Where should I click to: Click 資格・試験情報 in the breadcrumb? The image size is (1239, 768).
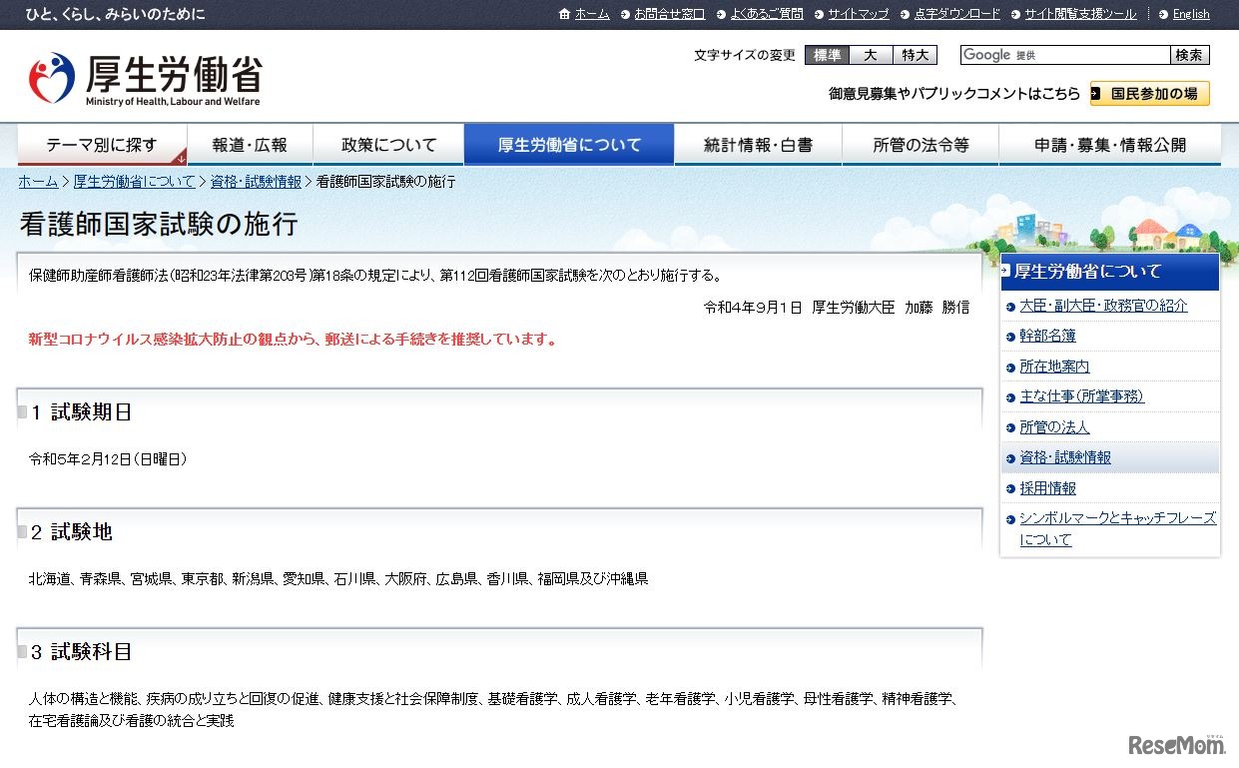[x=256, y=182]
